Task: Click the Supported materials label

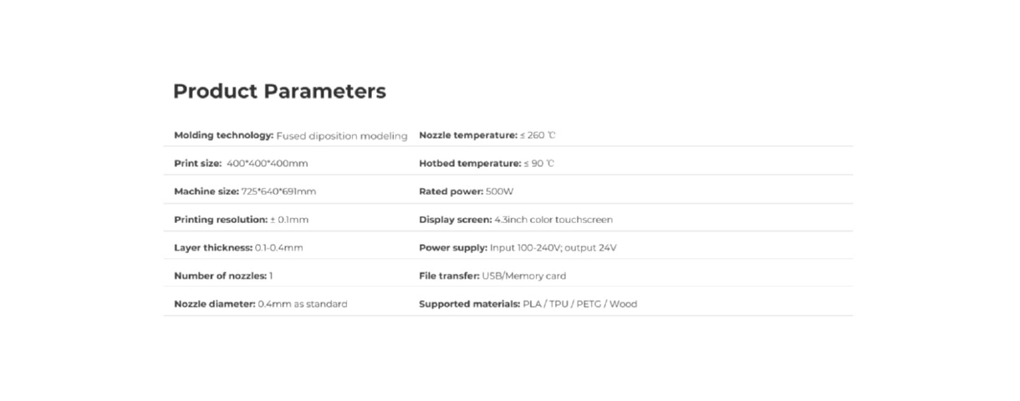Action: coord(468,304)
